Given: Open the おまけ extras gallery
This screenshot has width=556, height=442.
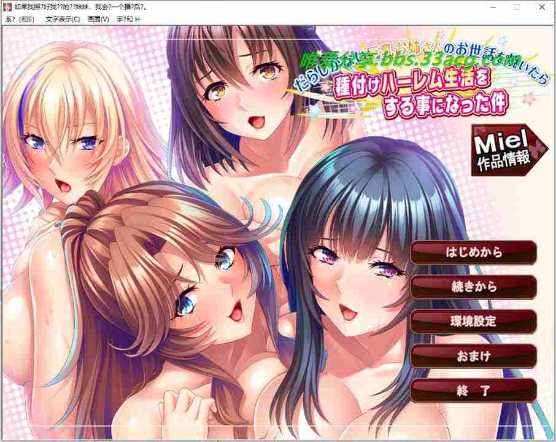Looking at the screenshot, I should point(474,355).
